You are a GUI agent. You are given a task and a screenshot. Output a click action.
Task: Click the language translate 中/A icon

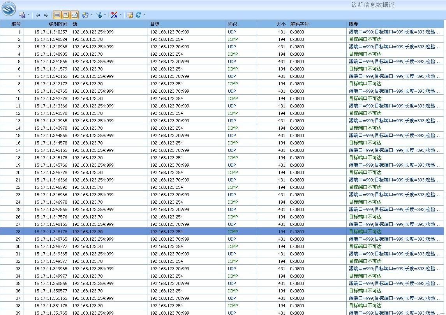(114, 15)
